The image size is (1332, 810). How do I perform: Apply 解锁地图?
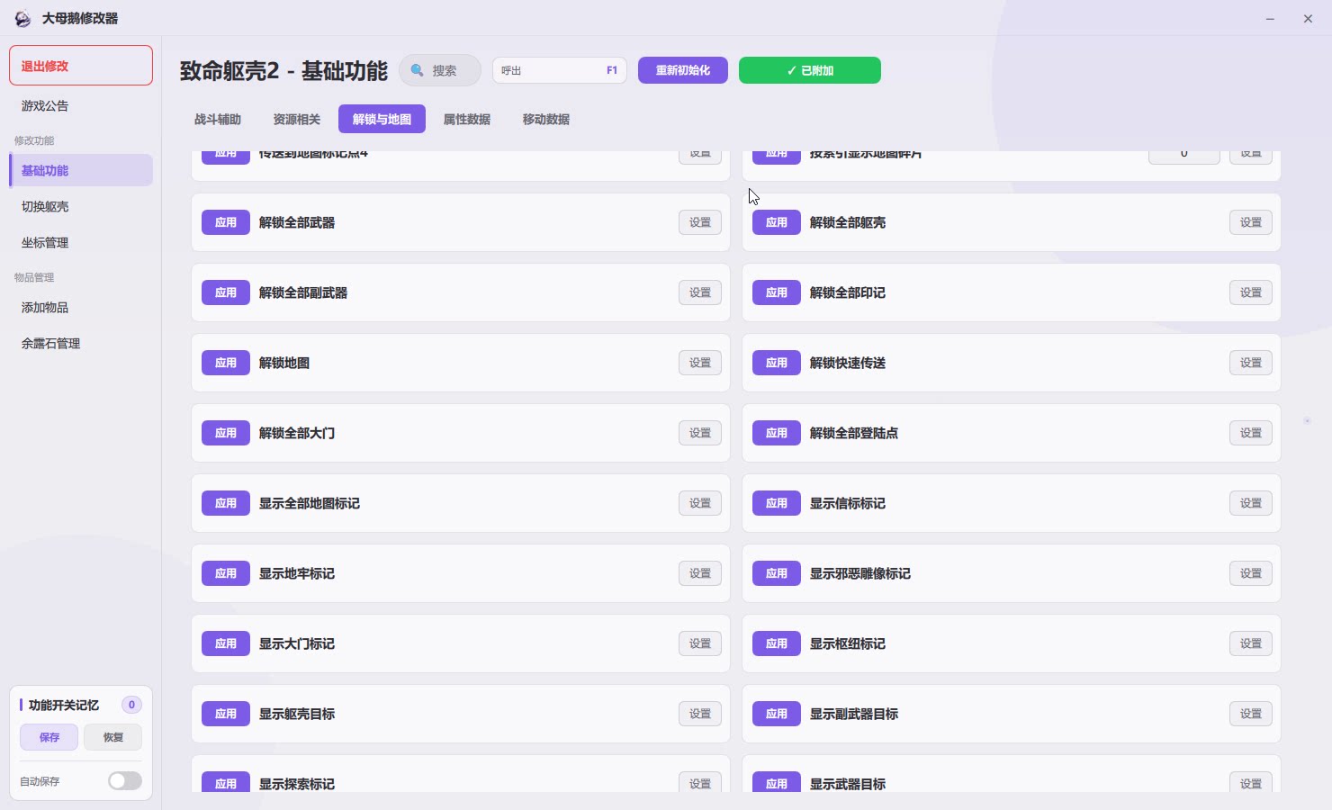226,363
